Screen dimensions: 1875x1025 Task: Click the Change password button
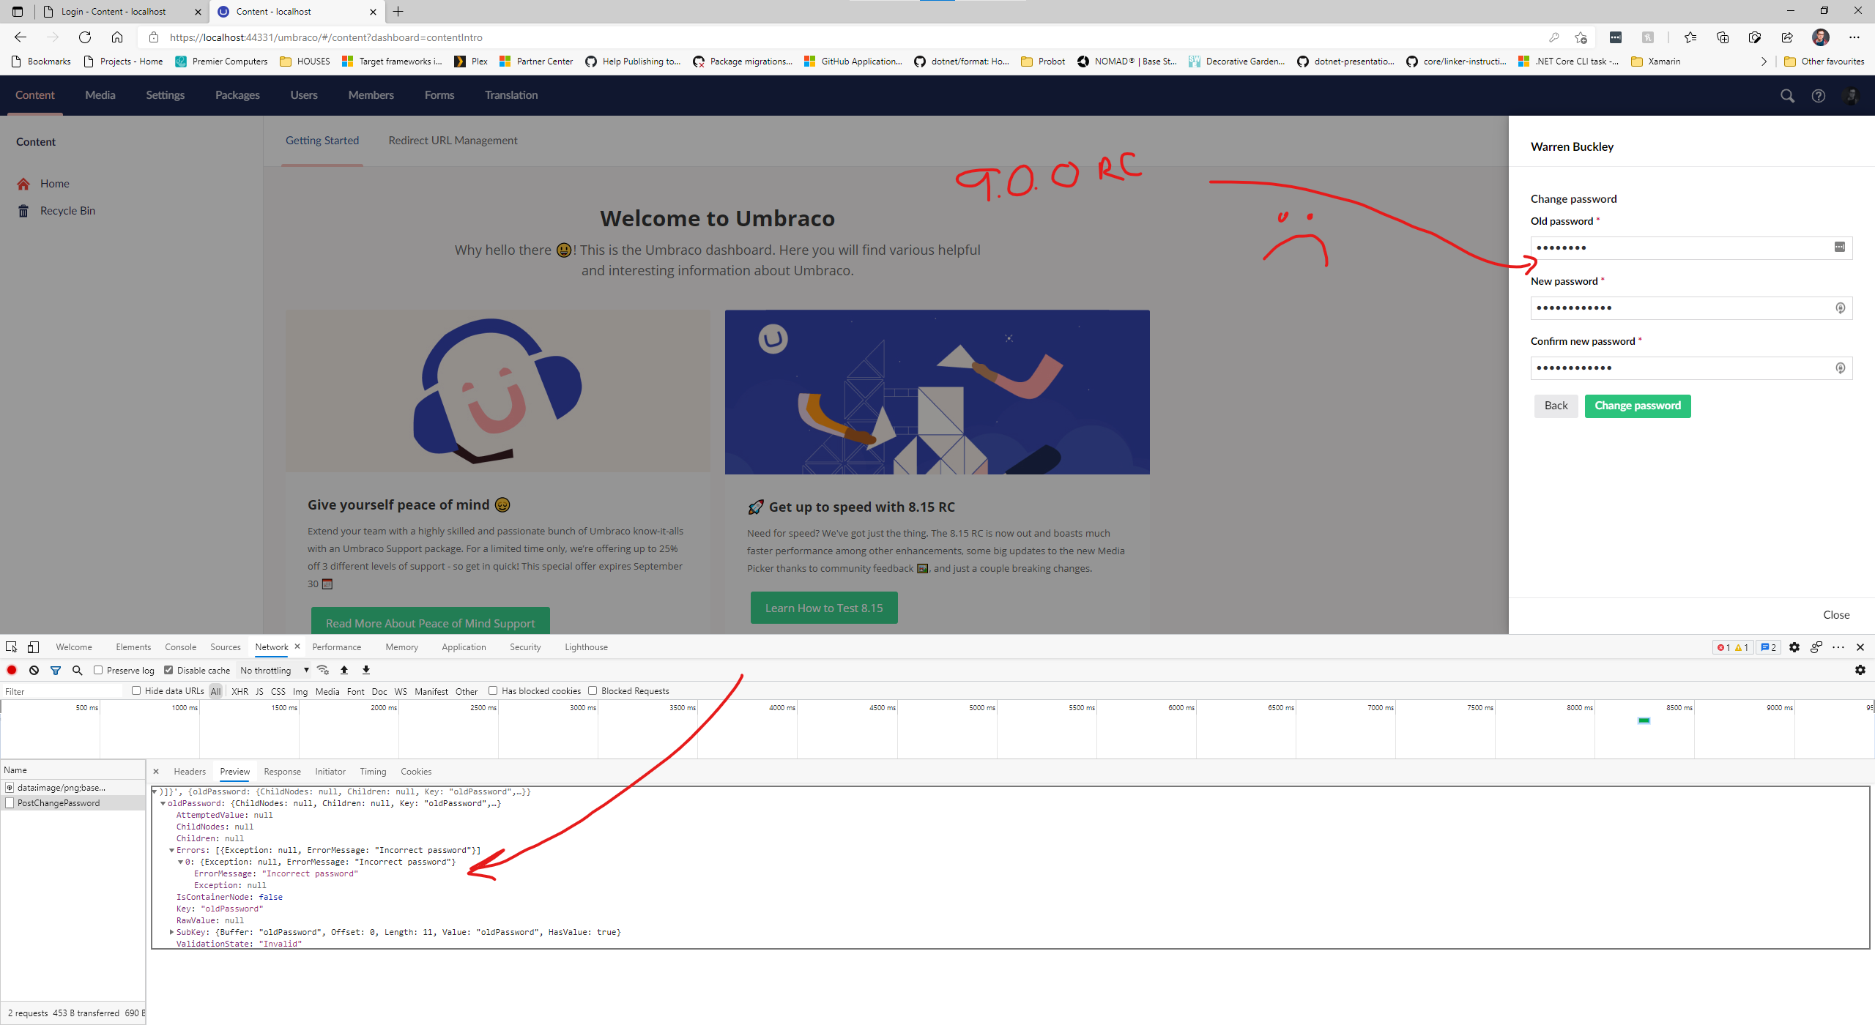click(1637, 406)
